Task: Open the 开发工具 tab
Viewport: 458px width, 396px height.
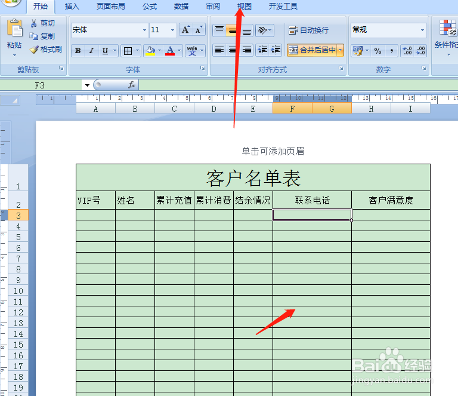Action: [x=283, y=7]
